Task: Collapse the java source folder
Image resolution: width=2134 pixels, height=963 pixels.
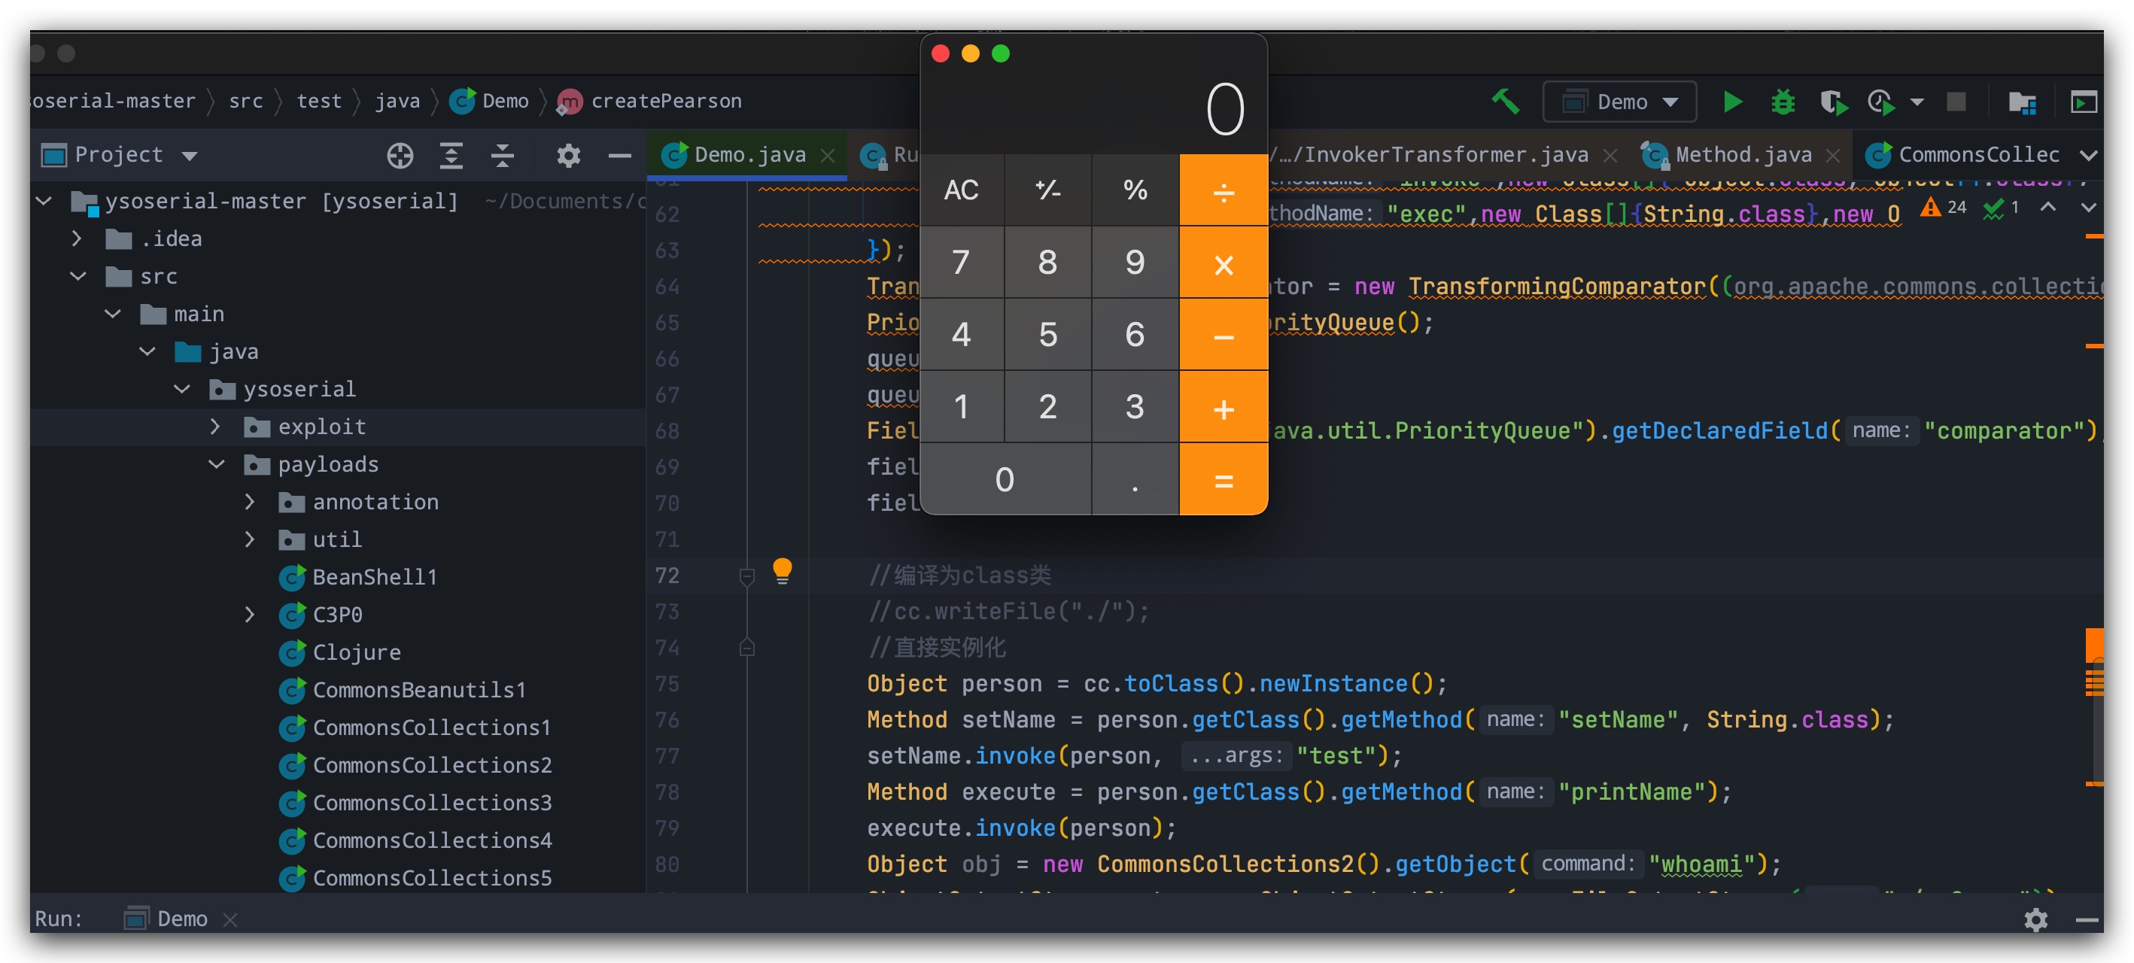Action: point(147,352)
